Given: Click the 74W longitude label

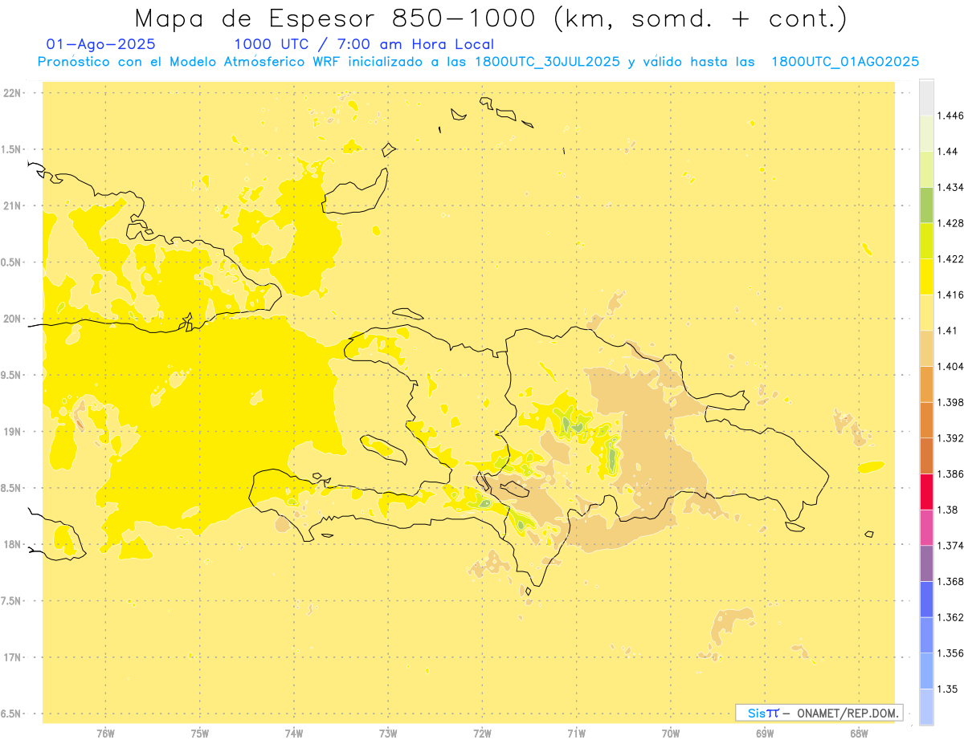Looking at the screenshot, I should (294, 734).
